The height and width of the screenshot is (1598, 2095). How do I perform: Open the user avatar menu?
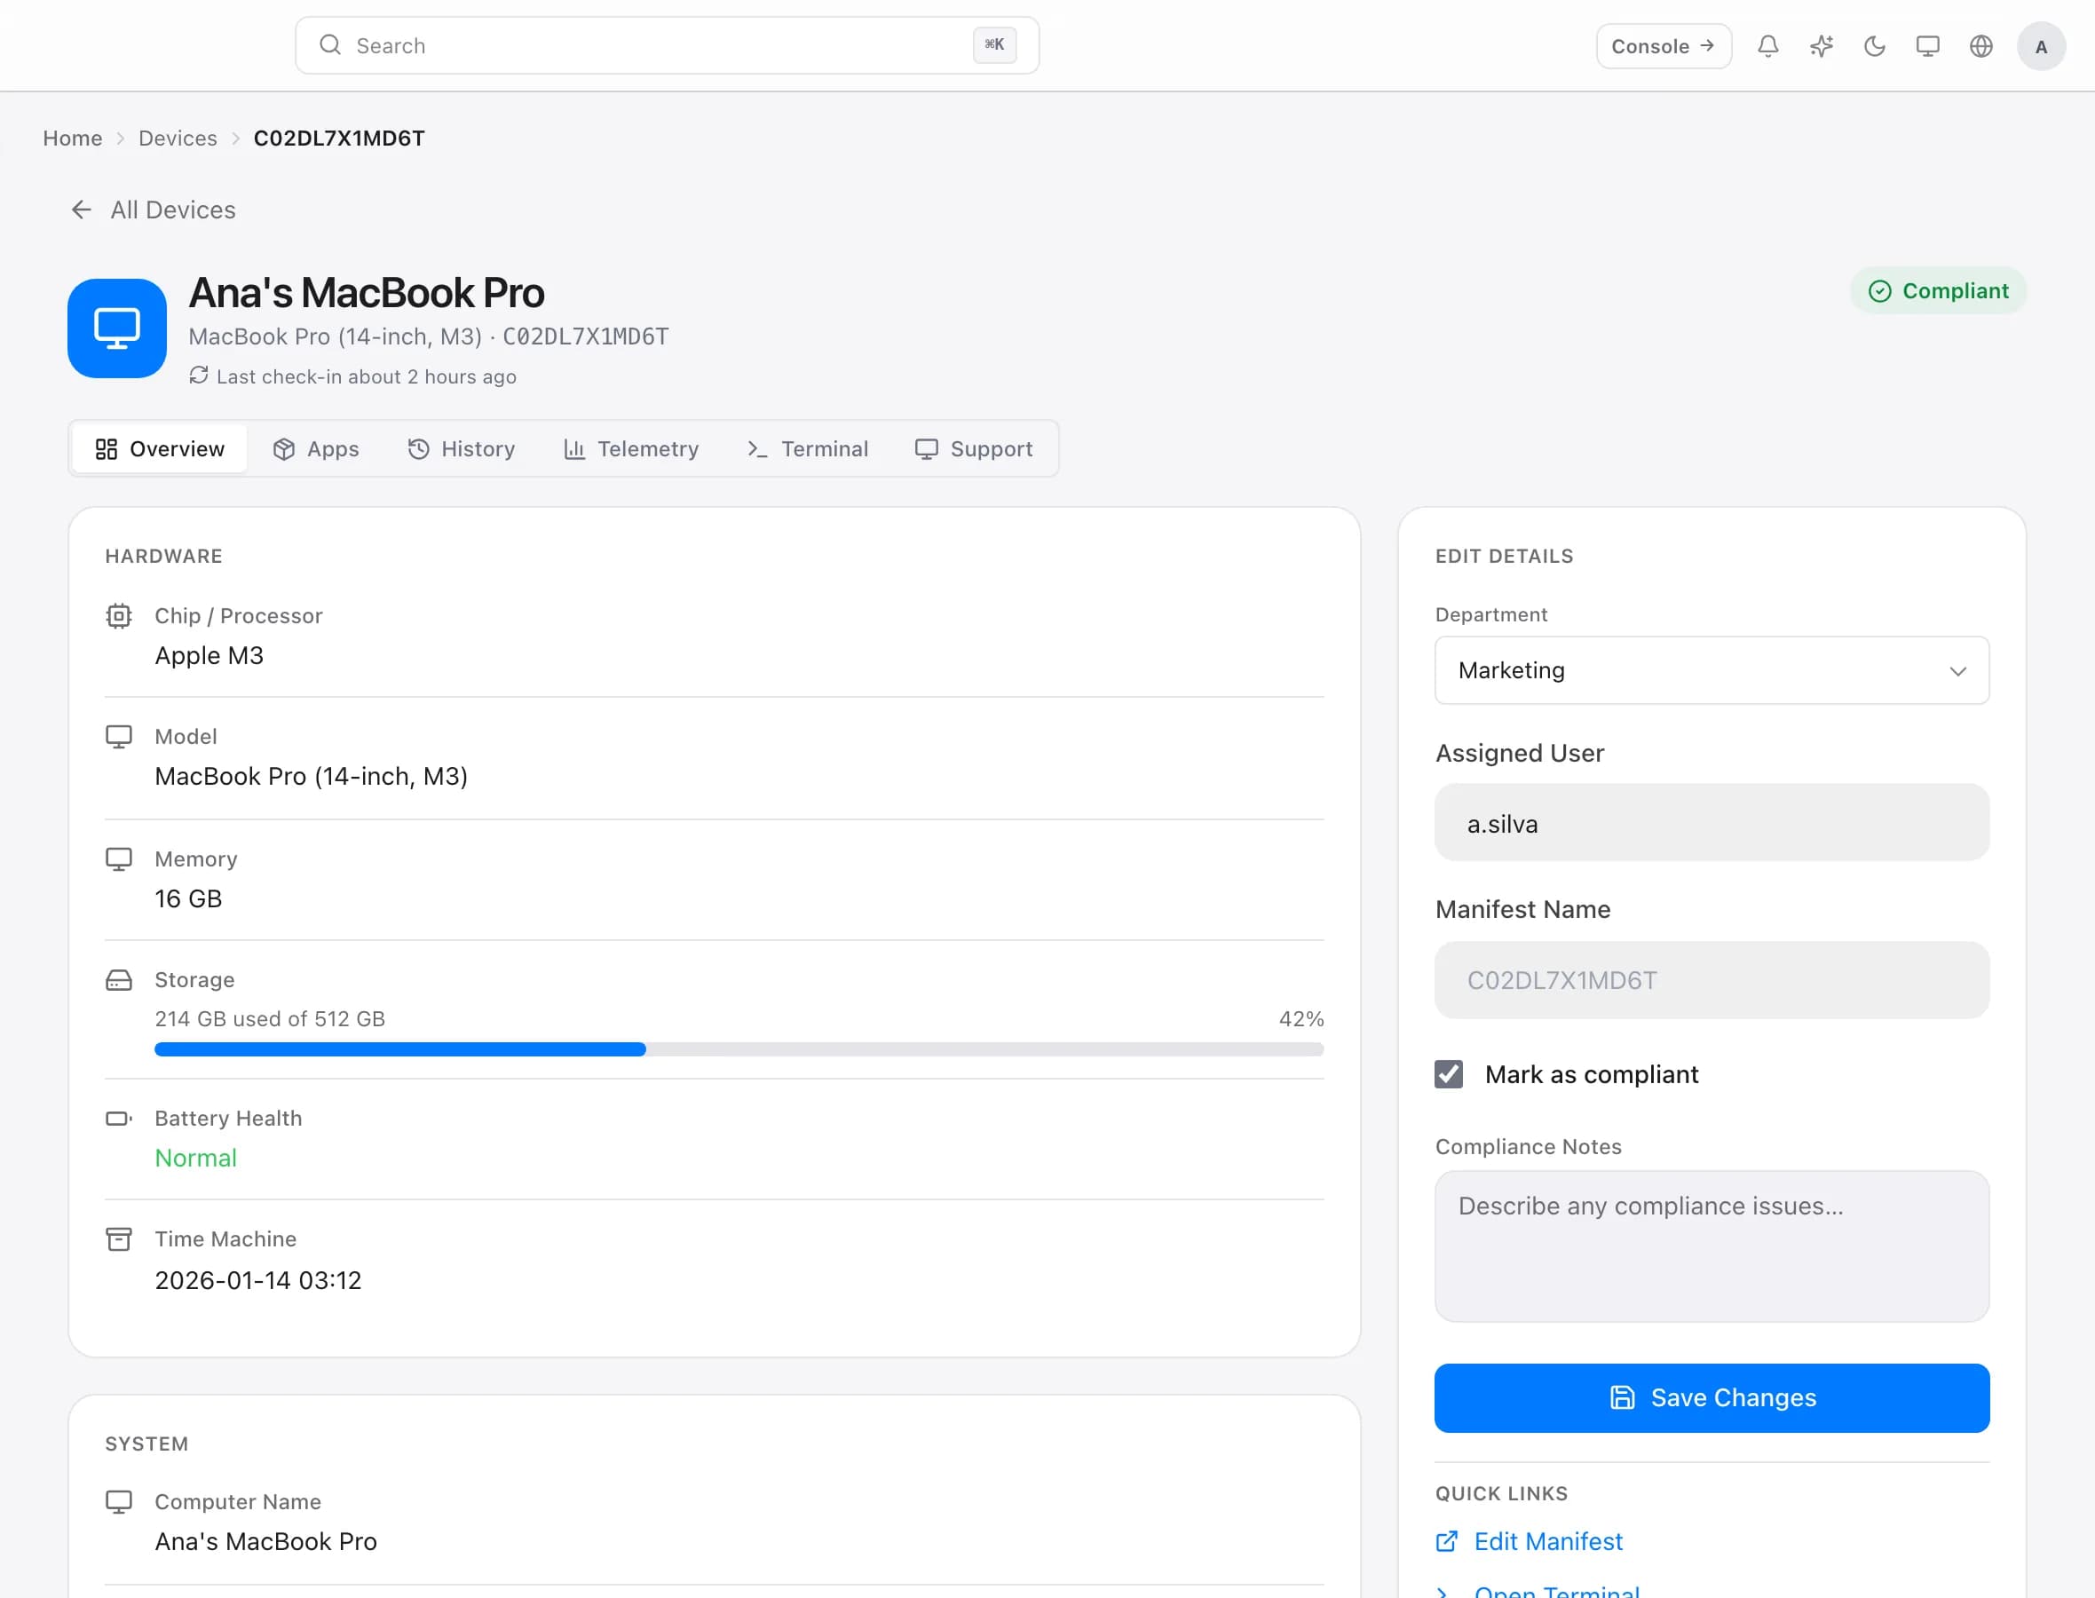(2041, 45)
